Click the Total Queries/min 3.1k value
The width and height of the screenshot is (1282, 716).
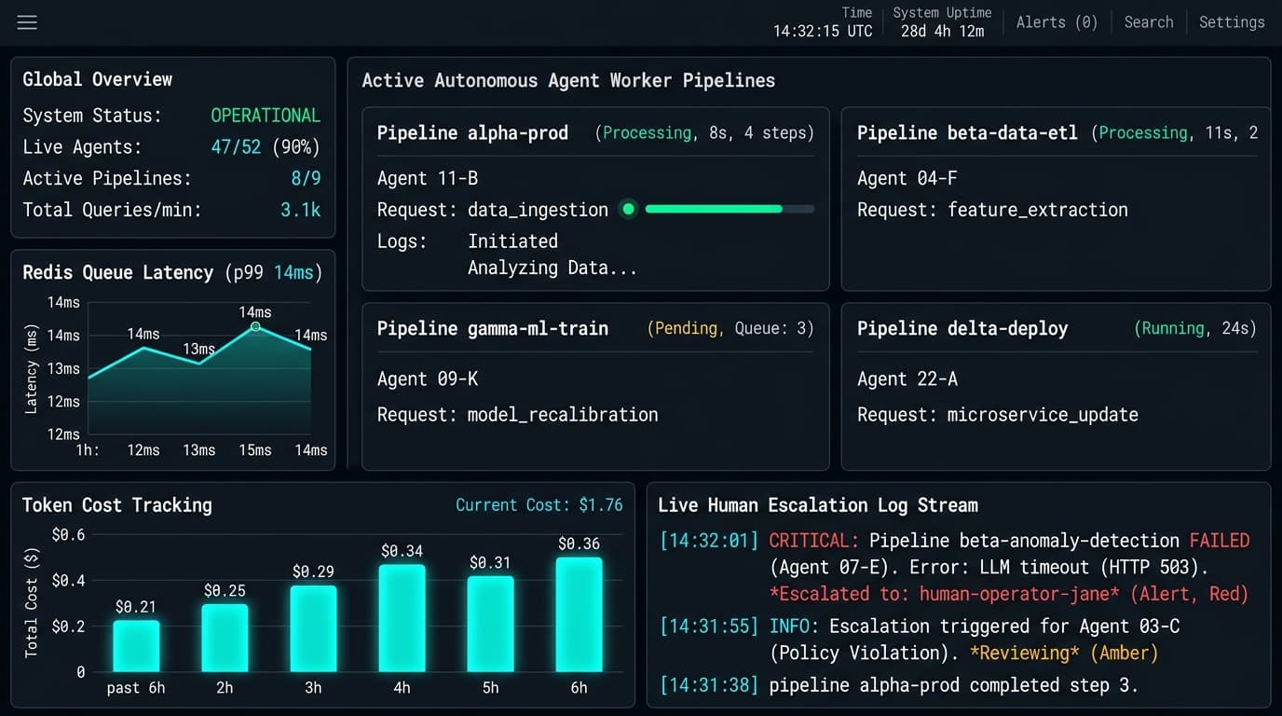(301, 210)
